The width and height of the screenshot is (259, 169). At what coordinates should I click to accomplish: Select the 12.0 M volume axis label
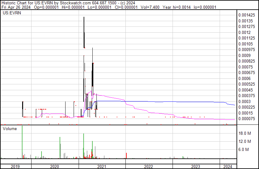[245, 141]
